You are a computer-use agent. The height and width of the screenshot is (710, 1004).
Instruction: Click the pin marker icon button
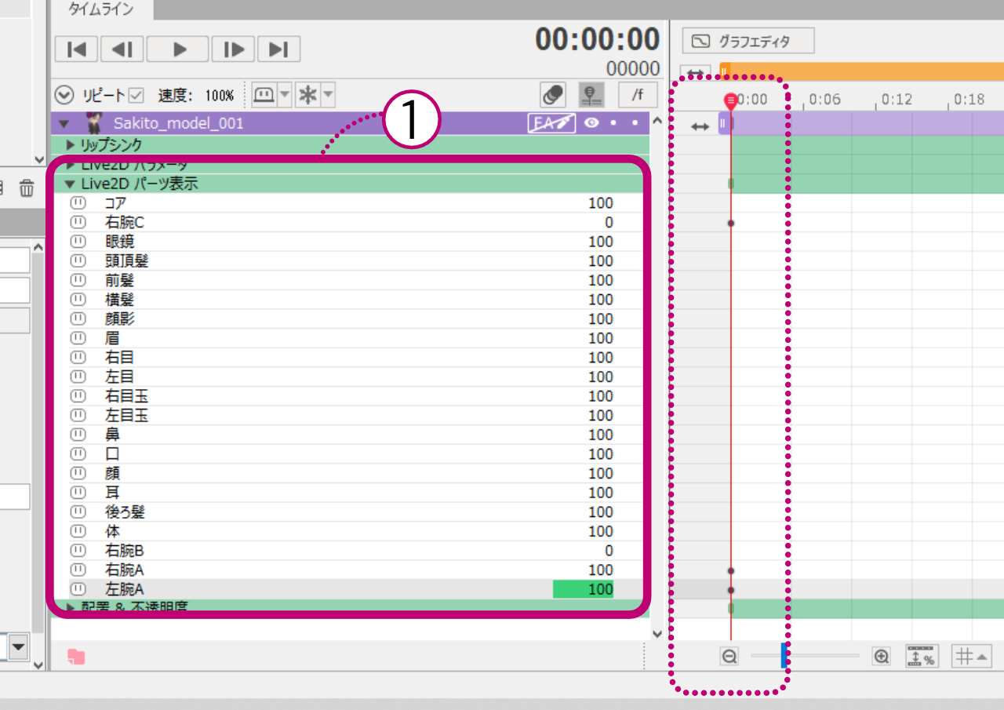tap(591, 95)
